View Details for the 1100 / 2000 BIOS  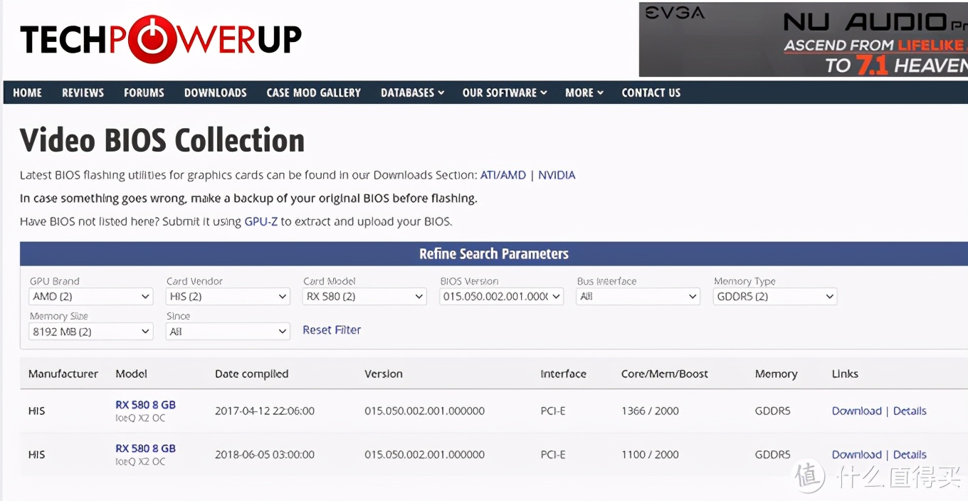[910, 455]
